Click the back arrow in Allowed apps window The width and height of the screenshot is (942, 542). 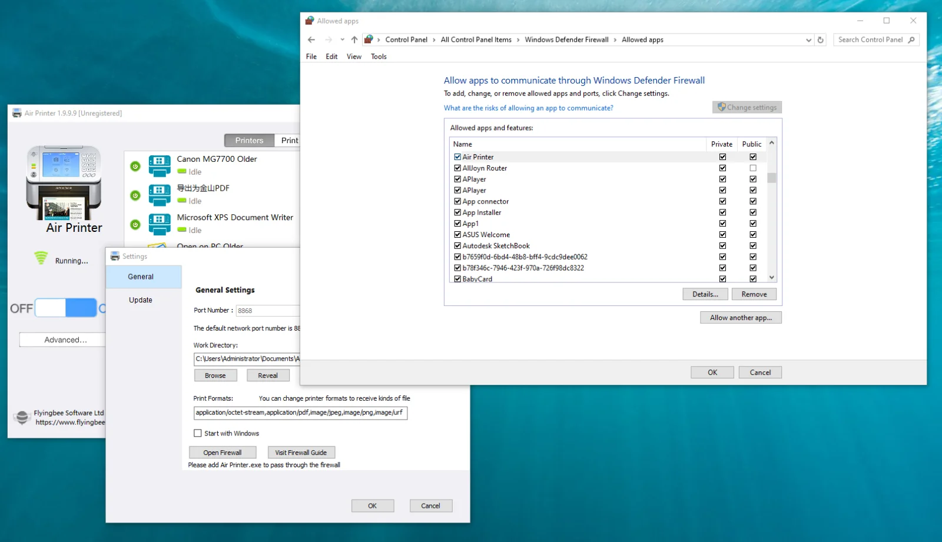[311, 40]
